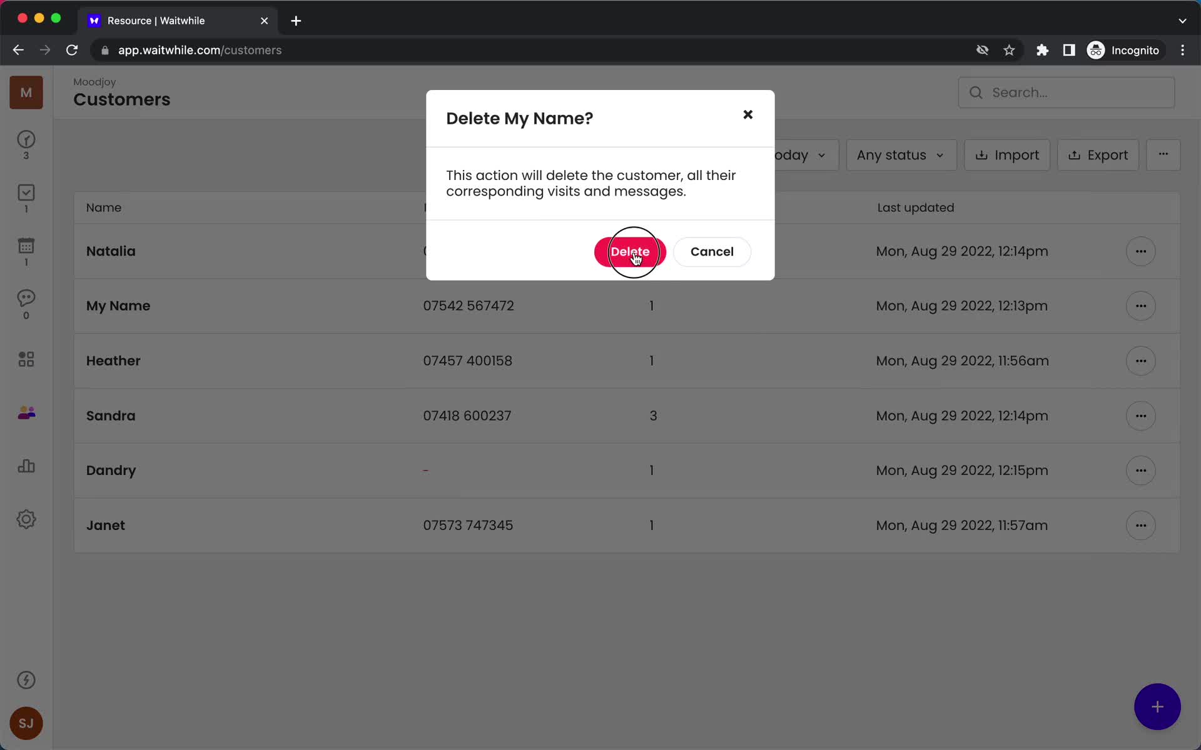Open row options menu for Janet
This screenshot has width=1201, height=750.
(x=1140, y=526)
